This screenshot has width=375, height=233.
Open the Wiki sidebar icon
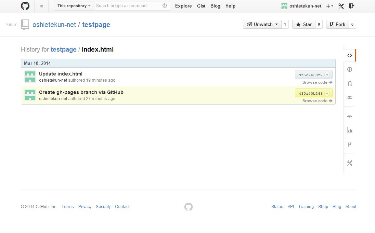click(x=350, y=97)
